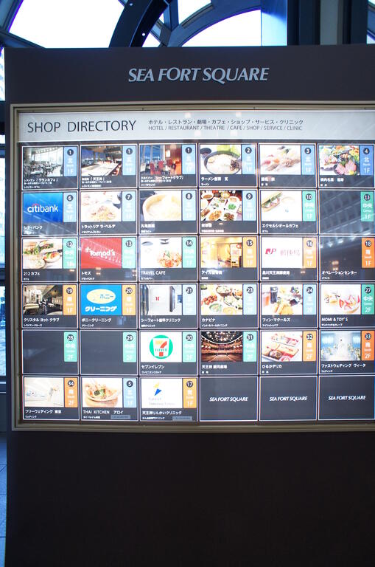Click the SHOP DIRECTORY heading

pyautogui.click(x=81, y=126)
